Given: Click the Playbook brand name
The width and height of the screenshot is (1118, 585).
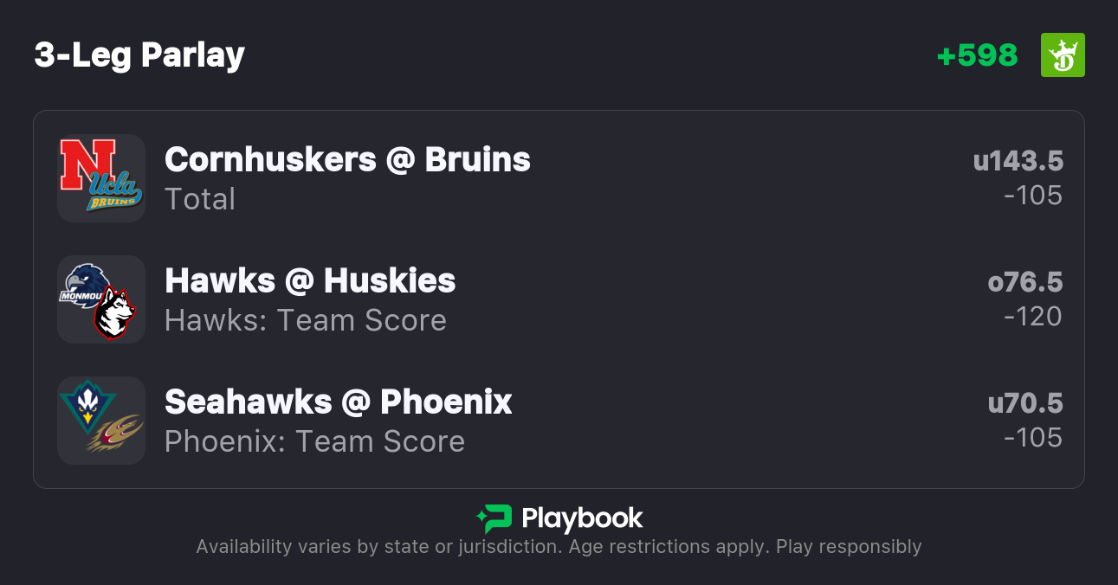Looking at the screenshot, I should (x=582, y=518).
